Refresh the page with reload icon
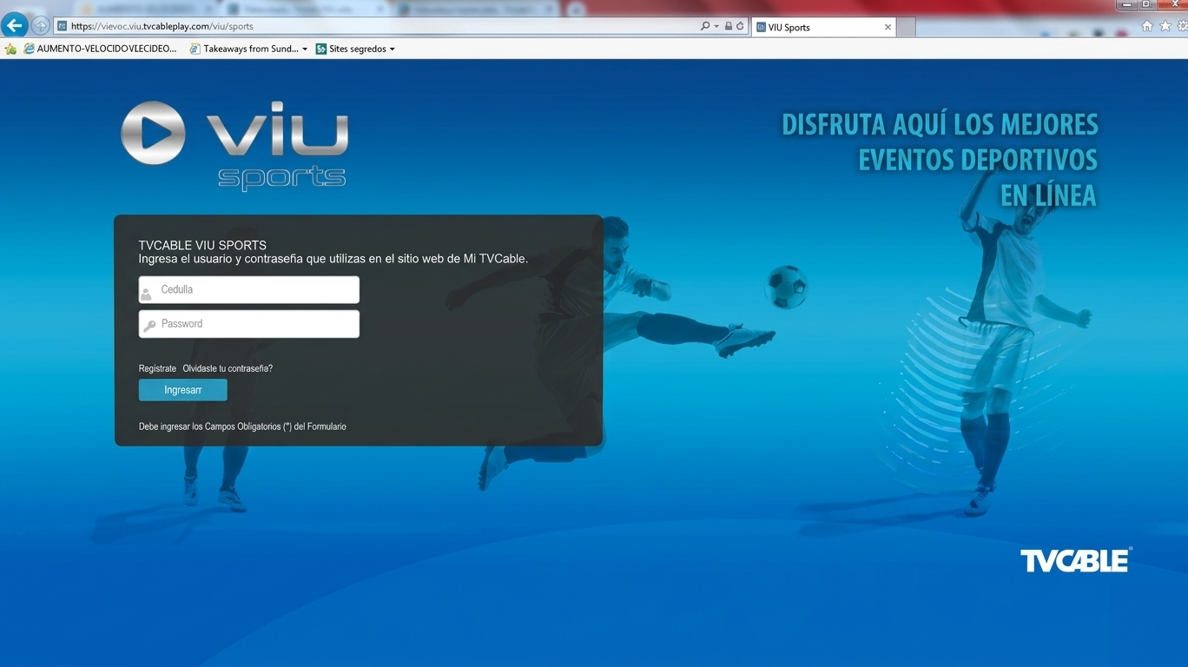The height and width of the screenshot is (667, 1188). pos(740,27)
